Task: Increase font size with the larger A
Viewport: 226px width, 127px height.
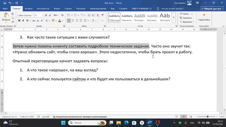Action: pyautogui.click(x=46, y=15)
